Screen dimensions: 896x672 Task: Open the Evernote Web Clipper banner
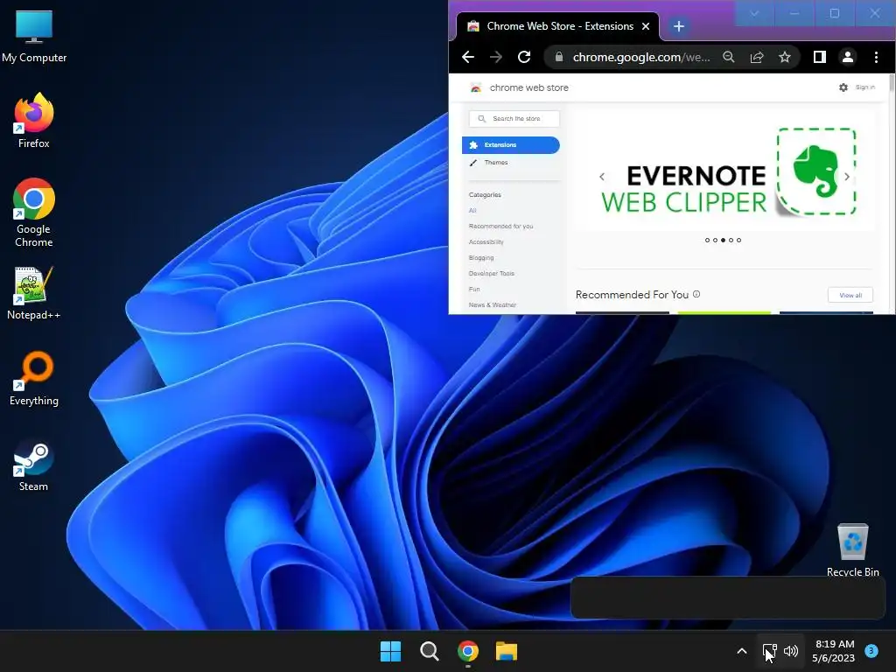tap(724, 171)
